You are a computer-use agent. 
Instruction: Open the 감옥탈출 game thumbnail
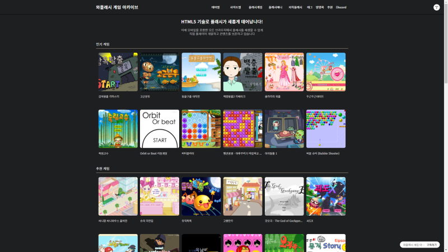pos(118,72)
